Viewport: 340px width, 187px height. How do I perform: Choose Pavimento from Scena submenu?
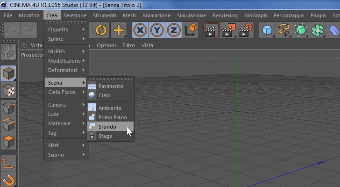pyautogui.click(x=111, y=86)
